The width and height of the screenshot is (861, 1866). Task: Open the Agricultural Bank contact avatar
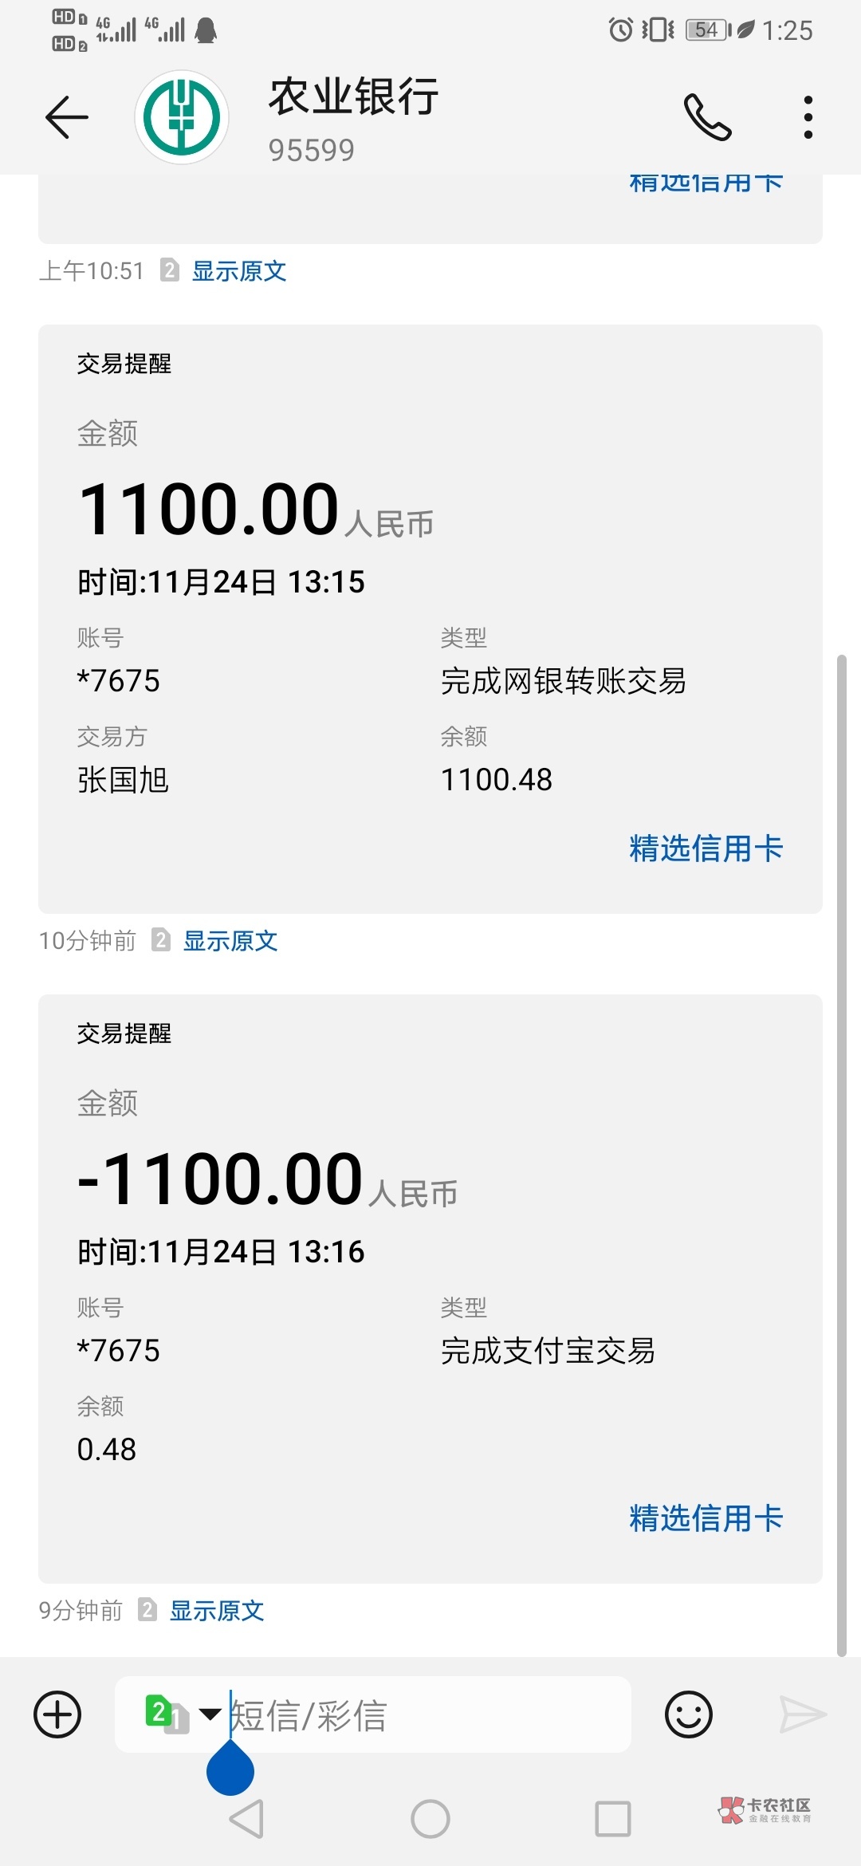point(182,117)
